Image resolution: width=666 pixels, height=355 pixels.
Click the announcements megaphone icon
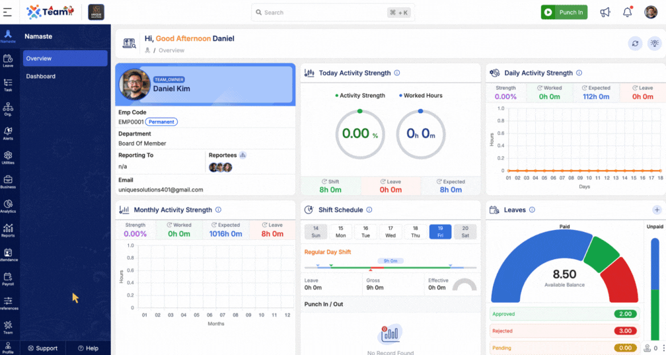[x=605, y=13]
